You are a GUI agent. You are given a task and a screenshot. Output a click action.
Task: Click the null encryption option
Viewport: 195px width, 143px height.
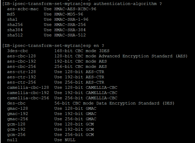click(12, 140)
